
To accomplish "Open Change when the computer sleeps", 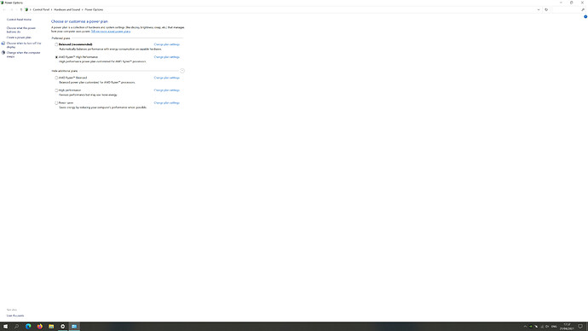I will click(x=23, y=55).
